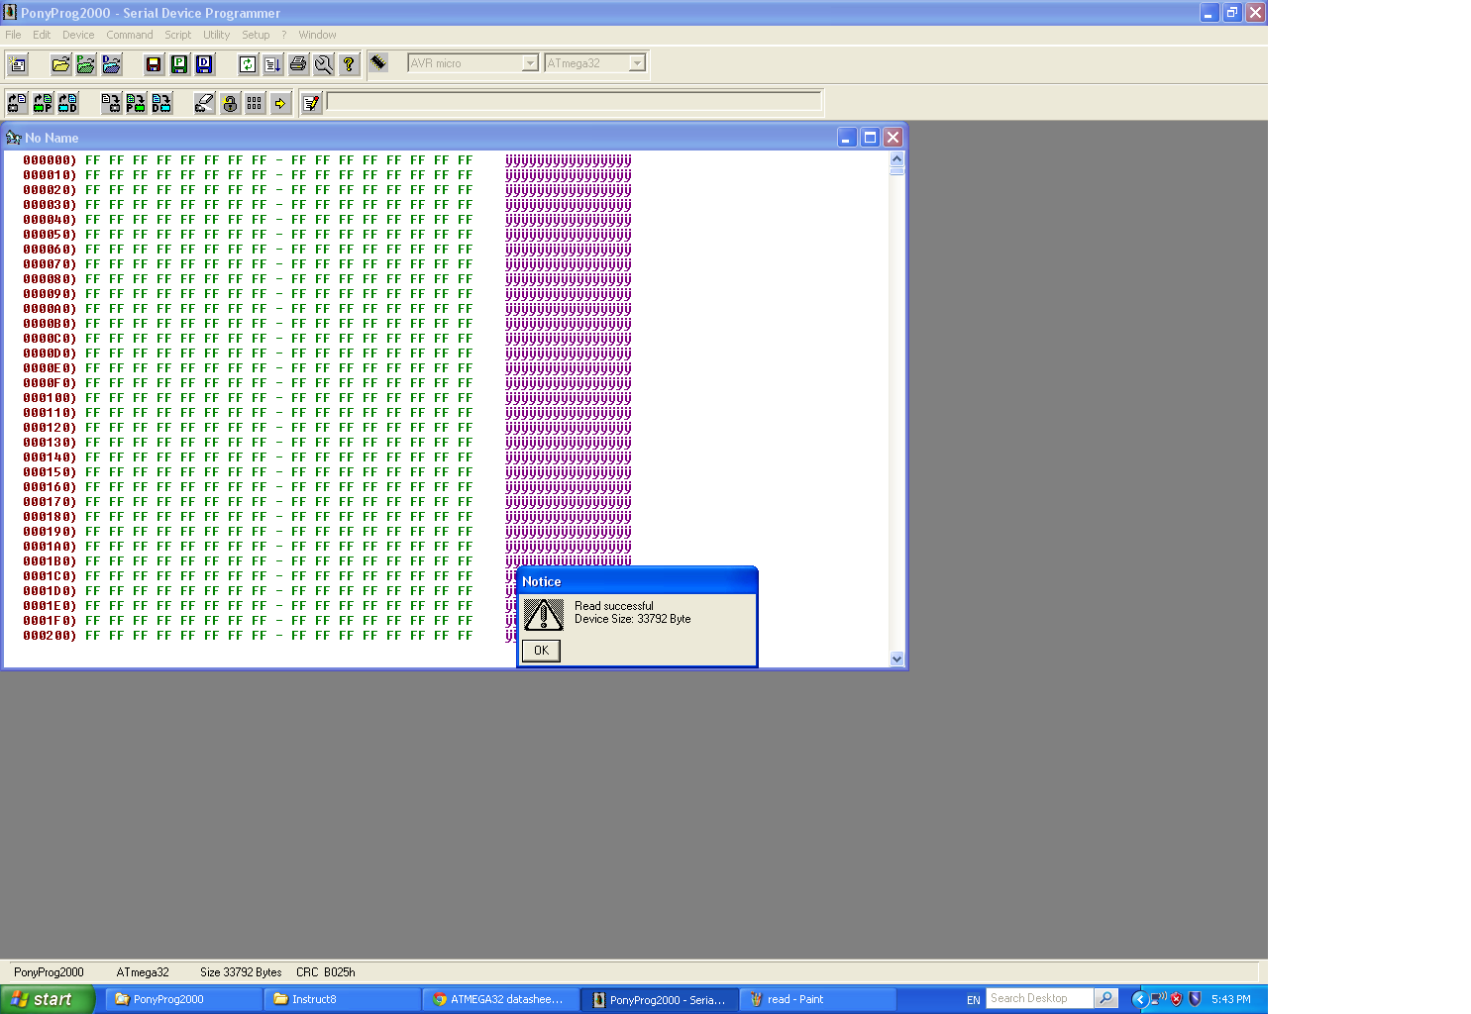This screenshot has width=1471, height=1014.
Task: Click the Read Device icon
Action: click(17, 103)
